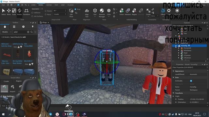Click the Toolbox search magnifier icon

[32, 32]
